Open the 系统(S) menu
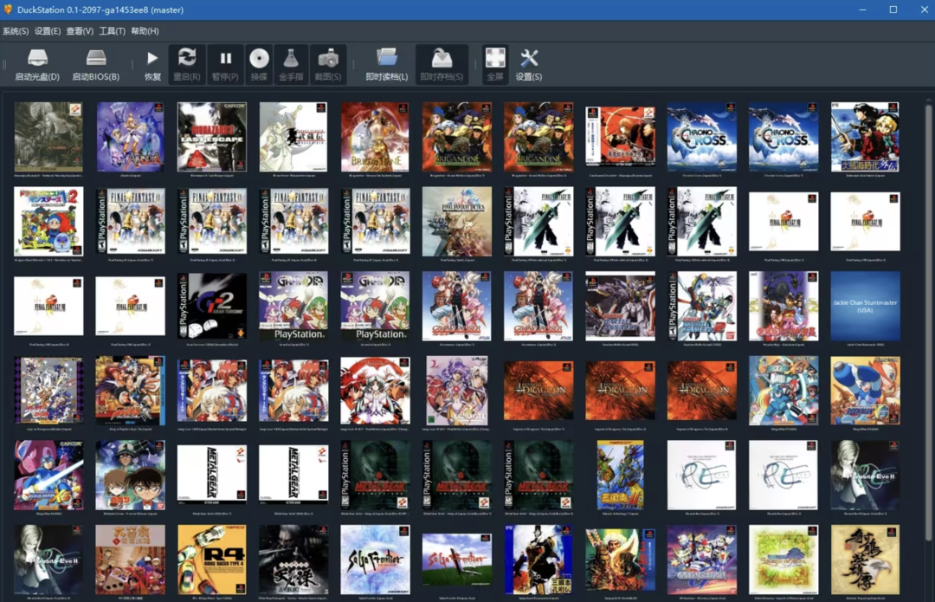The width and height of the screenshot is (935, 602). (x=16, y=31)
